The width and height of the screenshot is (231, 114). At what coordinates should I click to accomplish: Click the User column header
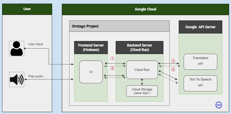pyautogui.click(x=27, y=9)
